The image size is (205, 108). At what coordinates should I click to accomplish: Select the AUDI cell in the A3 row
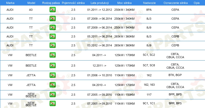(x=10, y=10)
